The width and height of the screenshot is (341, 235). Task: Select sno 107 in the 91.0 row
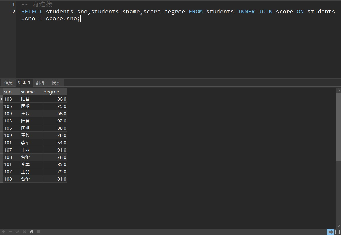point(12,150)
